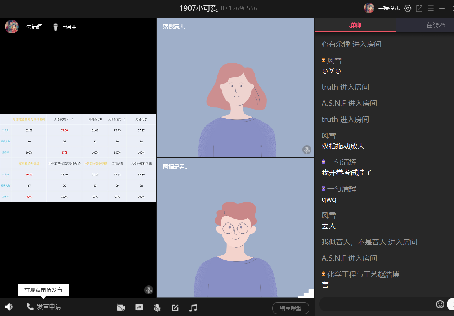This screenshot has height=316, width=454.
Task: Click 落樱满天's muted microphone icon
Action: point(307,150)
